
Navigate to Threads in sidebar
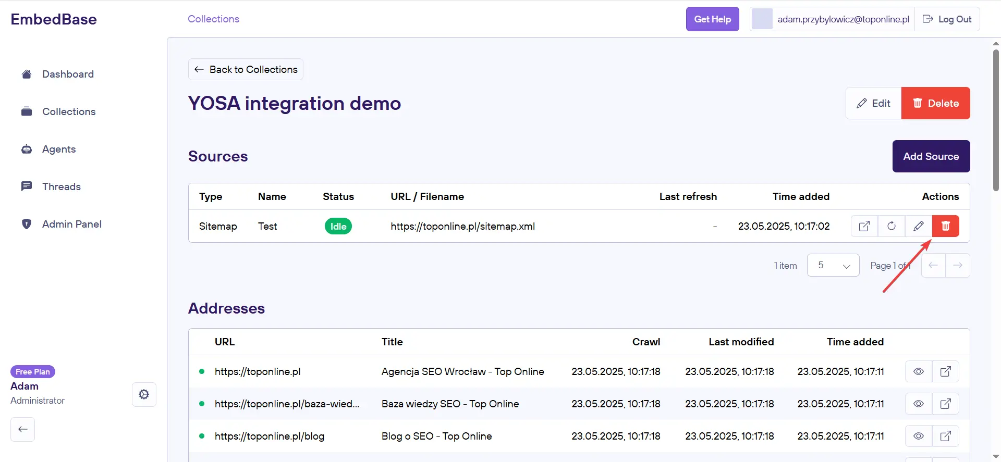click(62, 186)
